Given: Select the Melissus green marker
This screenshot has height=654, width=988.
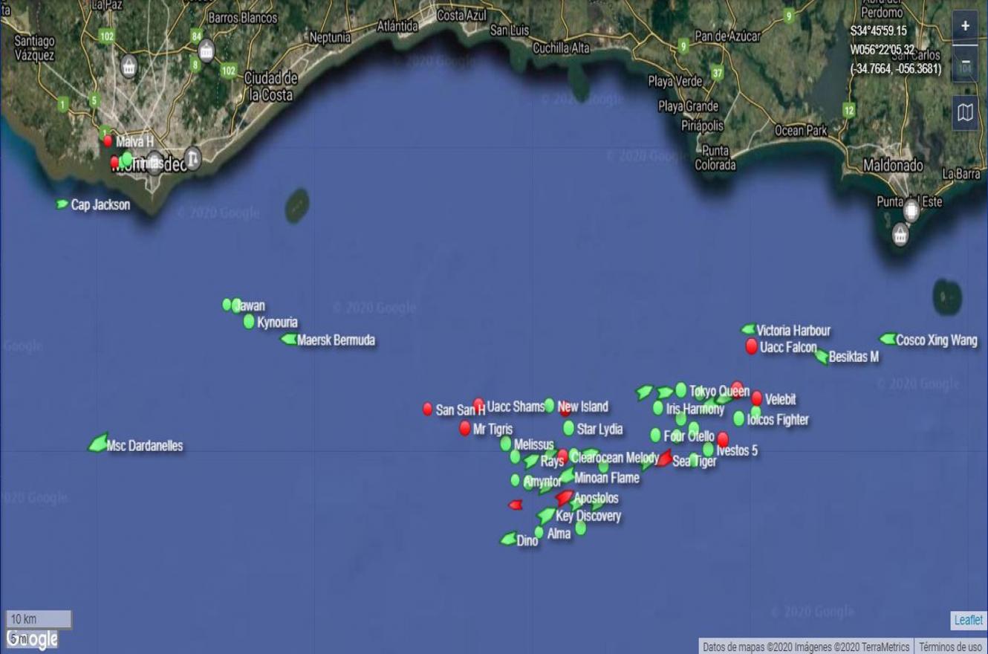Looking at the screenshot, I should (506, 444).
